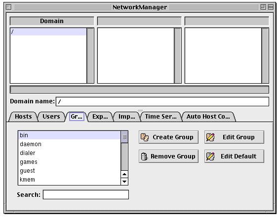Select the guest group entry
This screenshot has width=280, height=218.
click(x=69, y=171)
